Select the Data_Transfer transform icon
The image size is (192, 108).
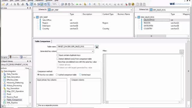[x=5, y=74]
